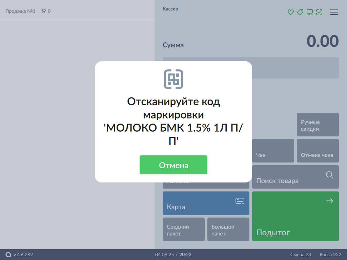
Task: Click the dashed checkmark status icon
Action: [x=319, y=12]
